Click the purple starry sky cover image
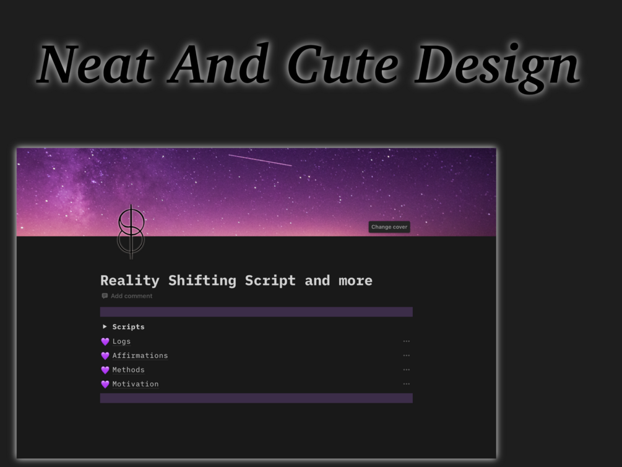Image resolution: width=622 pixels, height=467 pixels. click(256, 192)
